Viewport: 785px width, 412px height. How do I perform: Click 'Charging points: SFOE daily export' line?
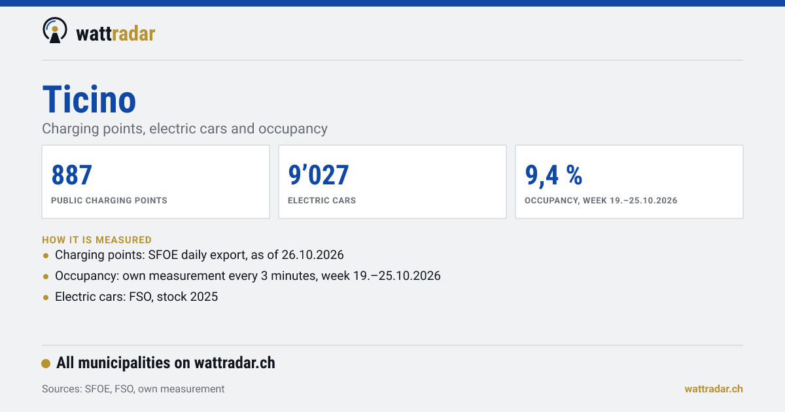coord(200,255)
